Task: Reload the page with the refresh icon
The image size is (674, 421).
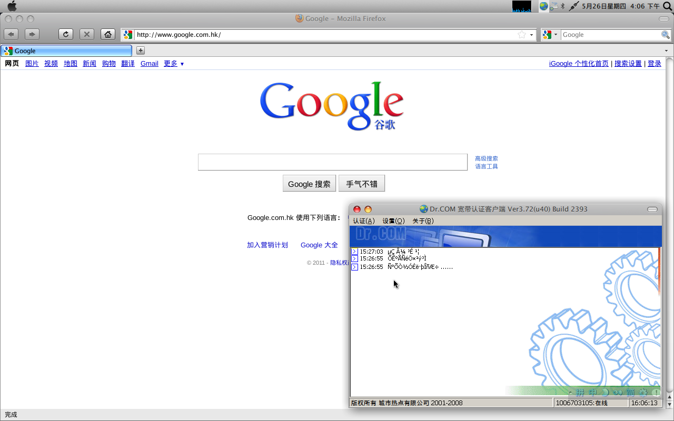Action: 65,34
